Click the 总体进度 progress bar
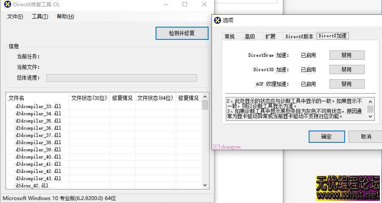The image size is (382, 203). (122, 78)
